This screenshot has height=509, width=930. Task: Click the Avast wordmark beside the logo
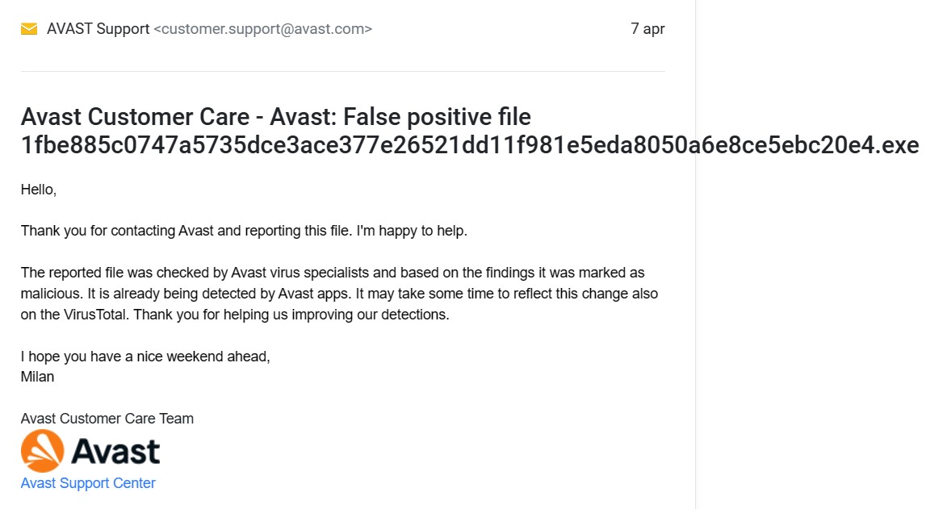pyautogui.click(x=115, y=452)
